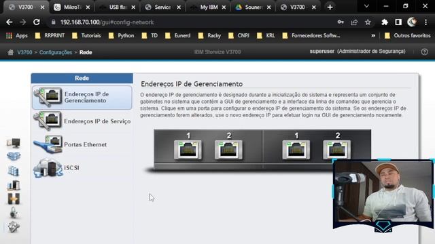
Task: Open the Chrome profile avatar
Action: click(x=412, y=22)
